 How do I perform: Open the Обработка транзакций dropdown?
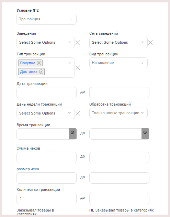(118, 113)
